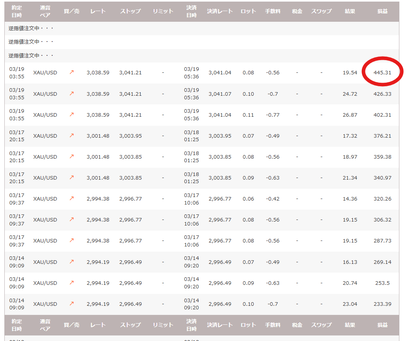Click the 結果 value 19.54 in the top trade

coord(350,72)
